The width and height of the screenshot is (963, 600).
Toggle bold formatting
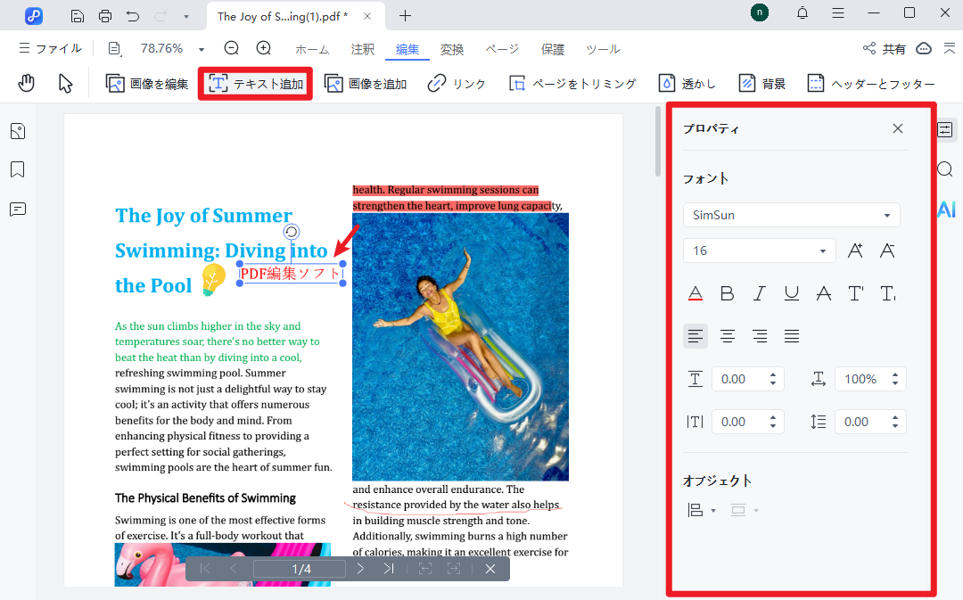click(x=728, y=293)
